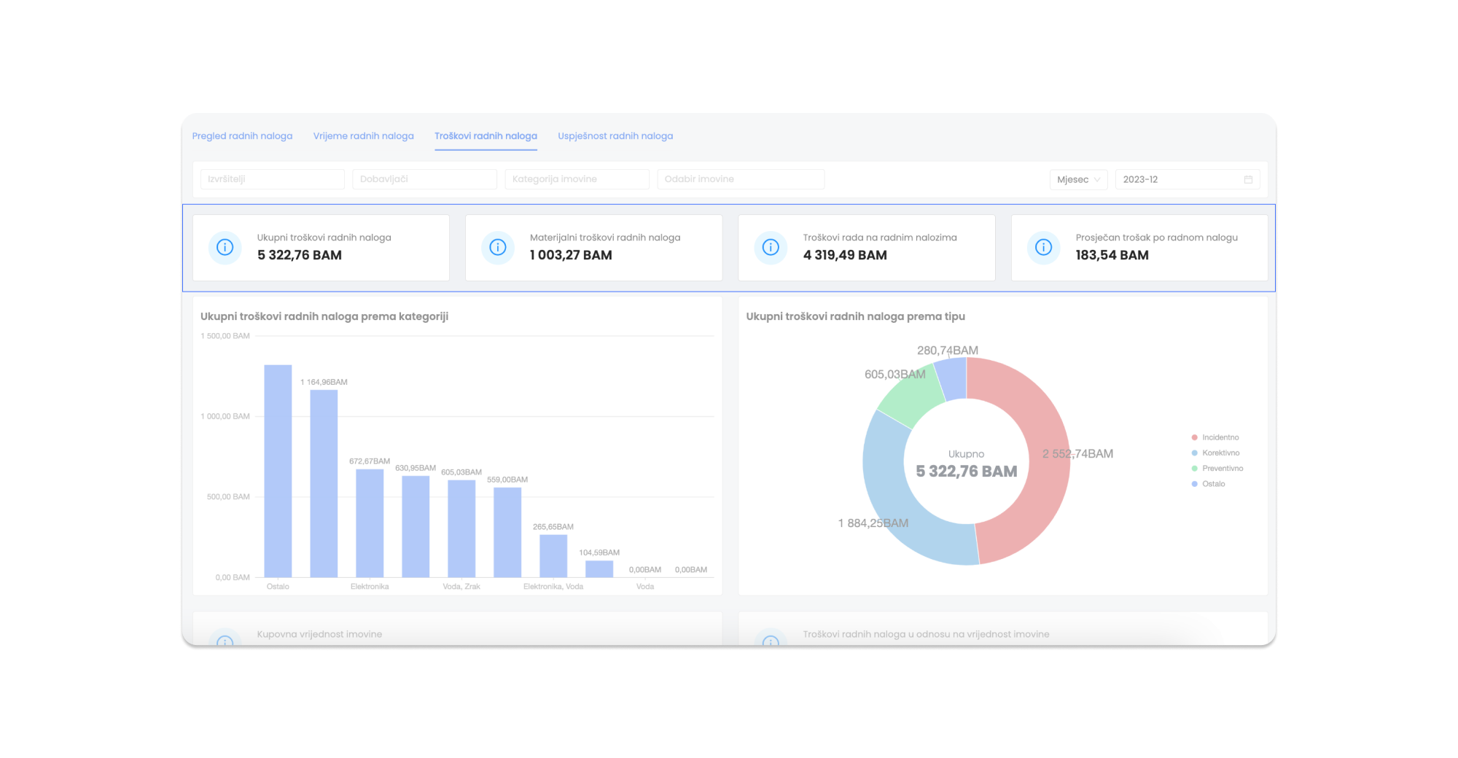Click info icon for Prosječan trošak po radnom nalogu
The width and height of the screenshot is (1458, 758).
coord(1044,247)
